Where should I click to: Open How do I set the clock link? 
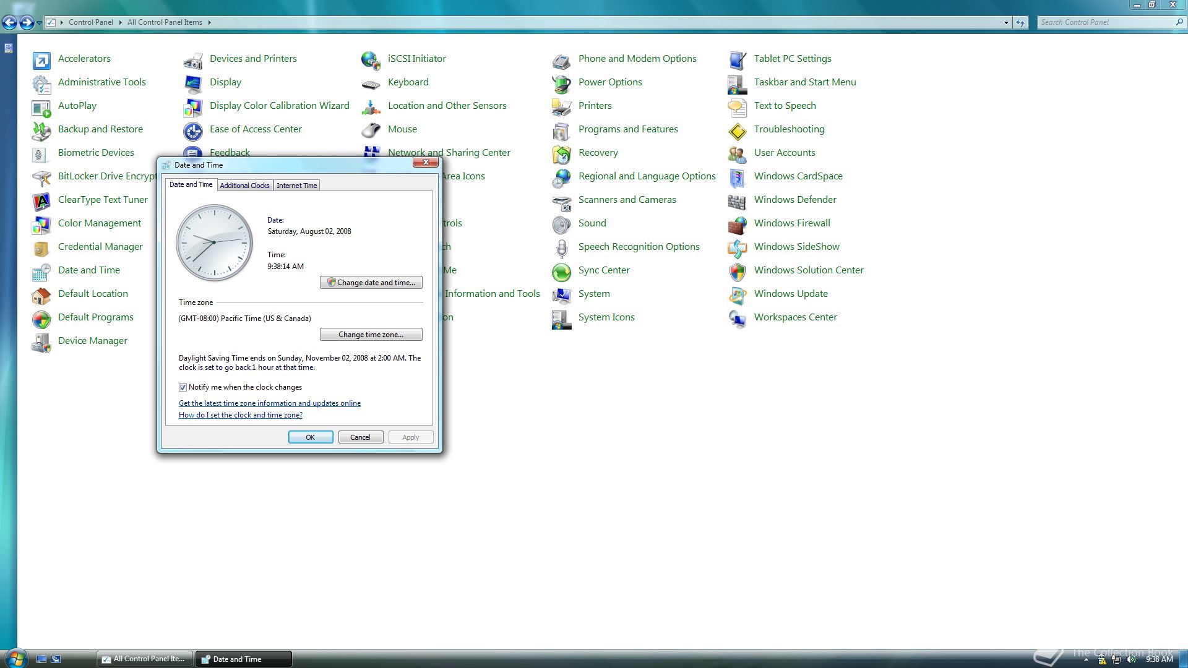click(241, 415)
